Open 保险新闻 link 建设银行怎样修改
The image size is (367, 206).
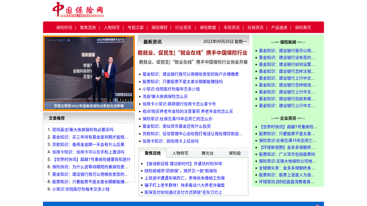[287, 85]
